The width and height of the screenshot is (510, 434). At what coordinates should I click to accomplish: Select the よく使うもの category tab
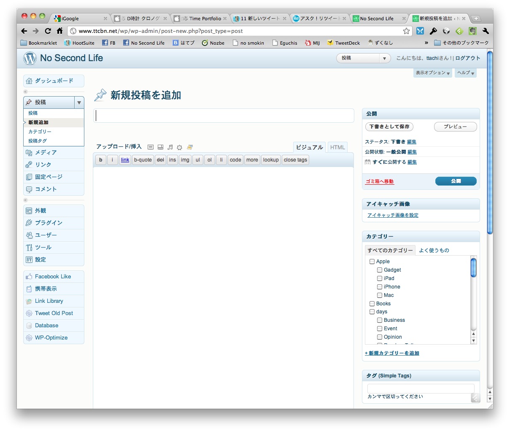pyautogui.click(x=434, y=251)
